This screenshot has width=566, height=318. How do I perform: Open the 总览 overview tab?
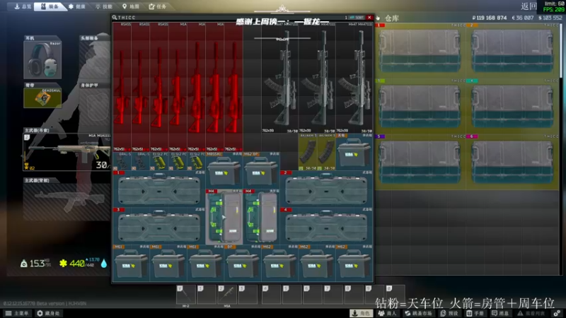(x=23, y=6)
